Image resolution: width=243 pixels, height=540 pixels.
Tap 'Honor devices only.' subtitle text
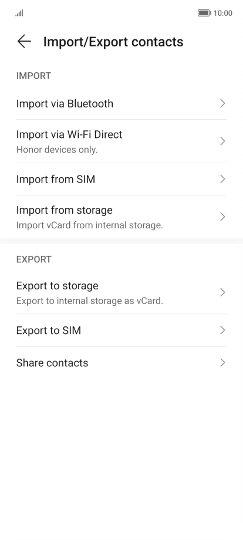click(x=57, y=150)
